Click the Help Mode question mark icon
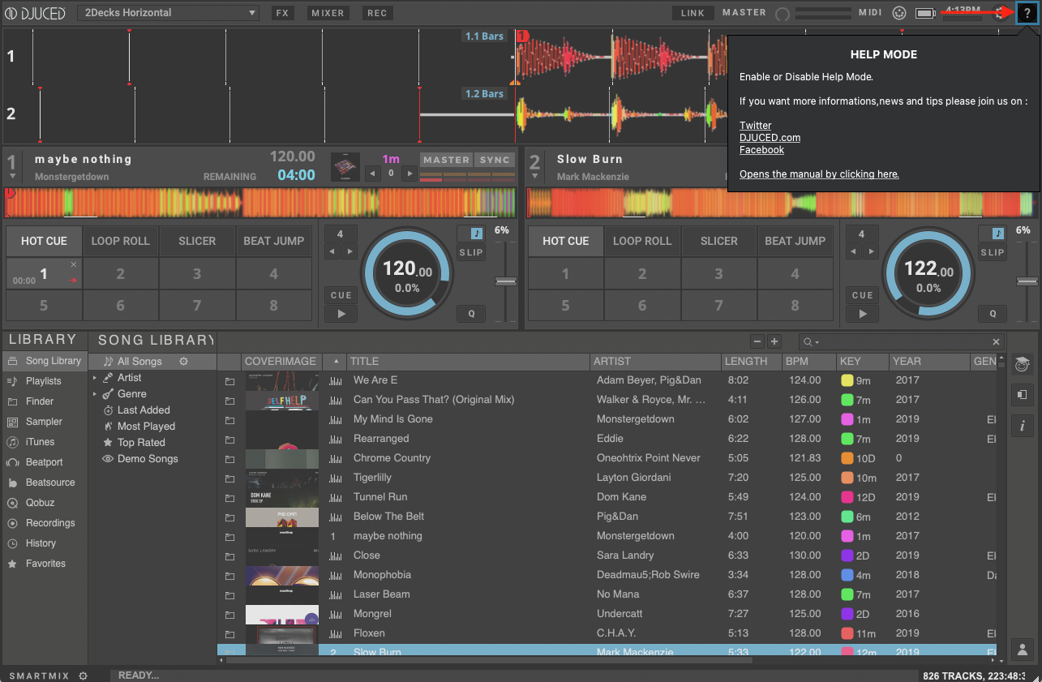This screenshot has height=682, width=1042. (1027, 13)
